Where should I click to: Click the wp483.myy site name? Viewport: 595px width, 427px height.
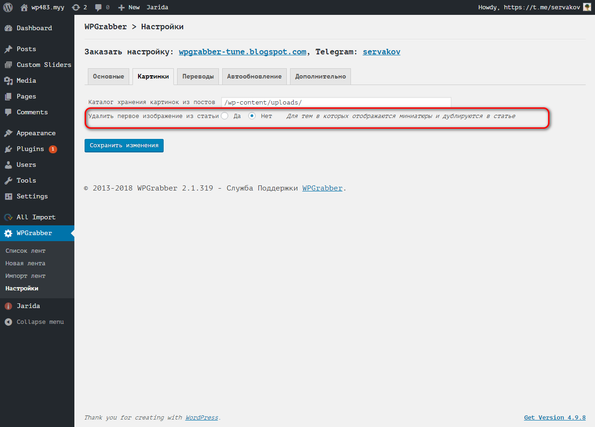pyautogui.click(x=48, y=7)
